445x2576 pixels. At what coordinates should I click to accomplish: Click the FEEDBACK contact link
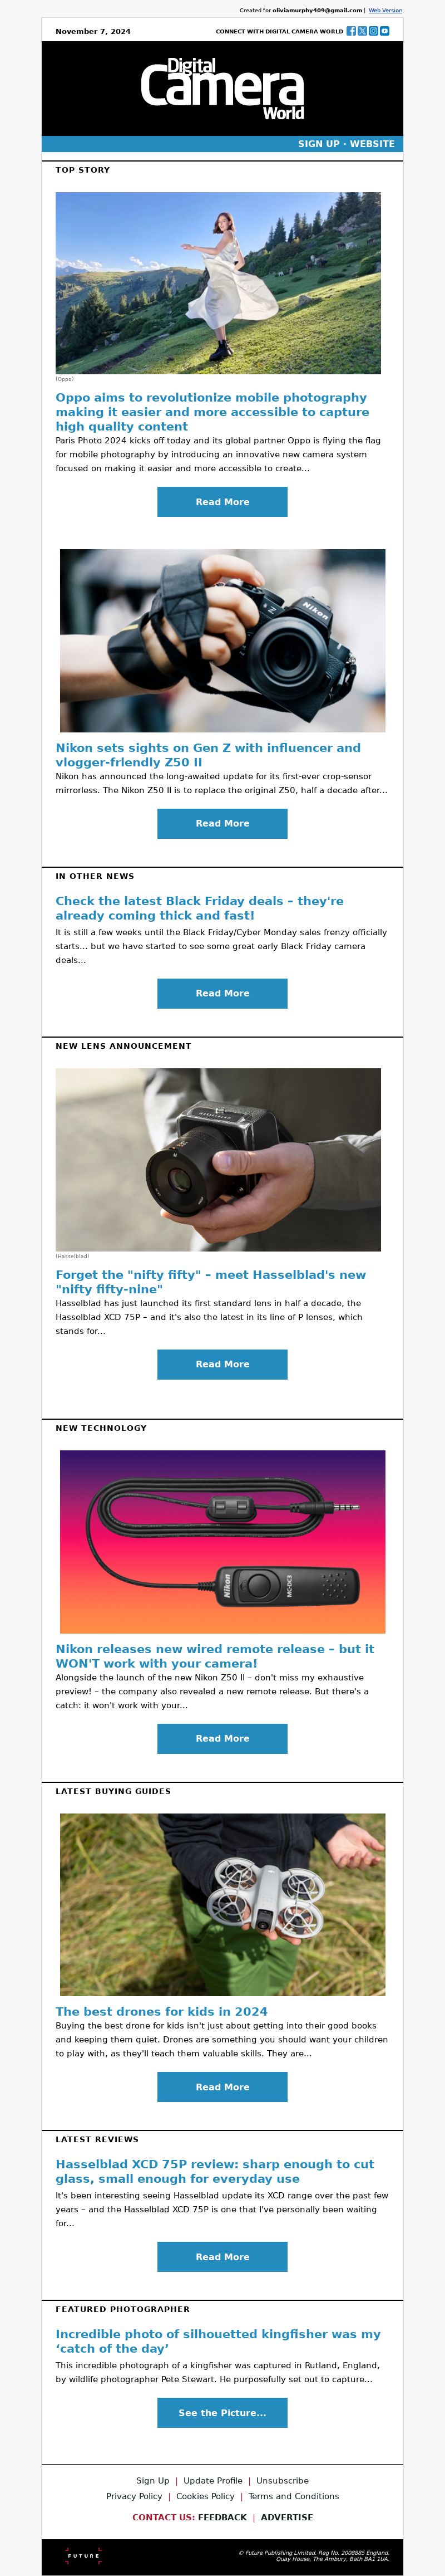click(222, 2517)
